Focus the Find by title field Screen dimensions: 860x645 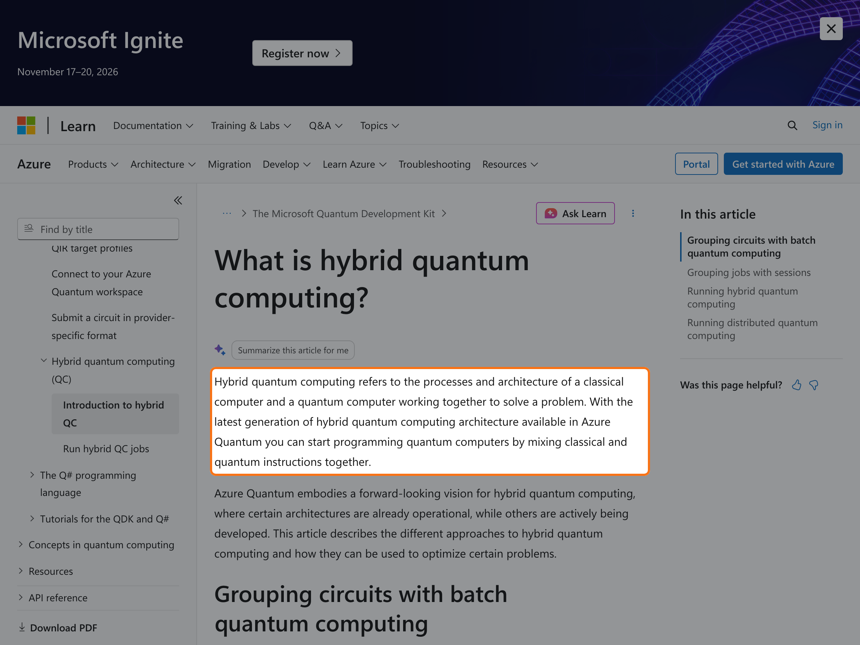tap(98, 229)
